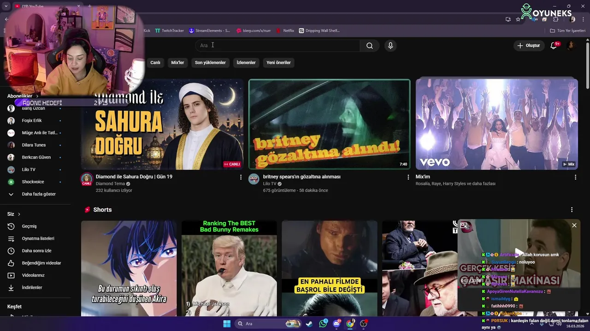Click the page vertical scrollbar

(587, 66)
